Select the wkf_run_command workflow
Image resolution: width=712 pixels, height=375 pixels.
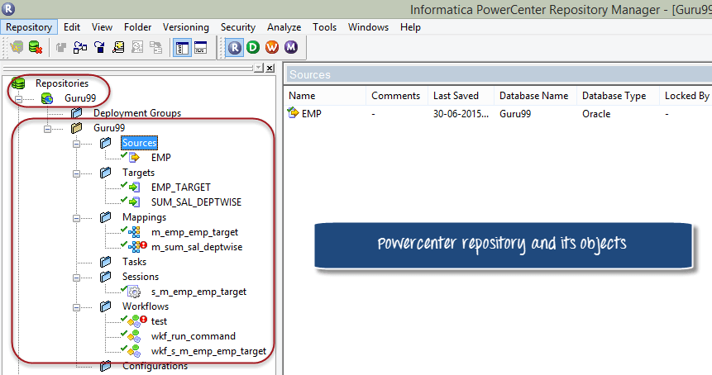[193, 336]
